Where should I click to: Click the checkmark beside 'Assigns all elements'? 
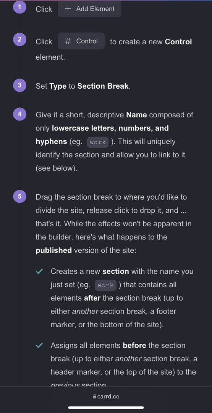(39, 345)
